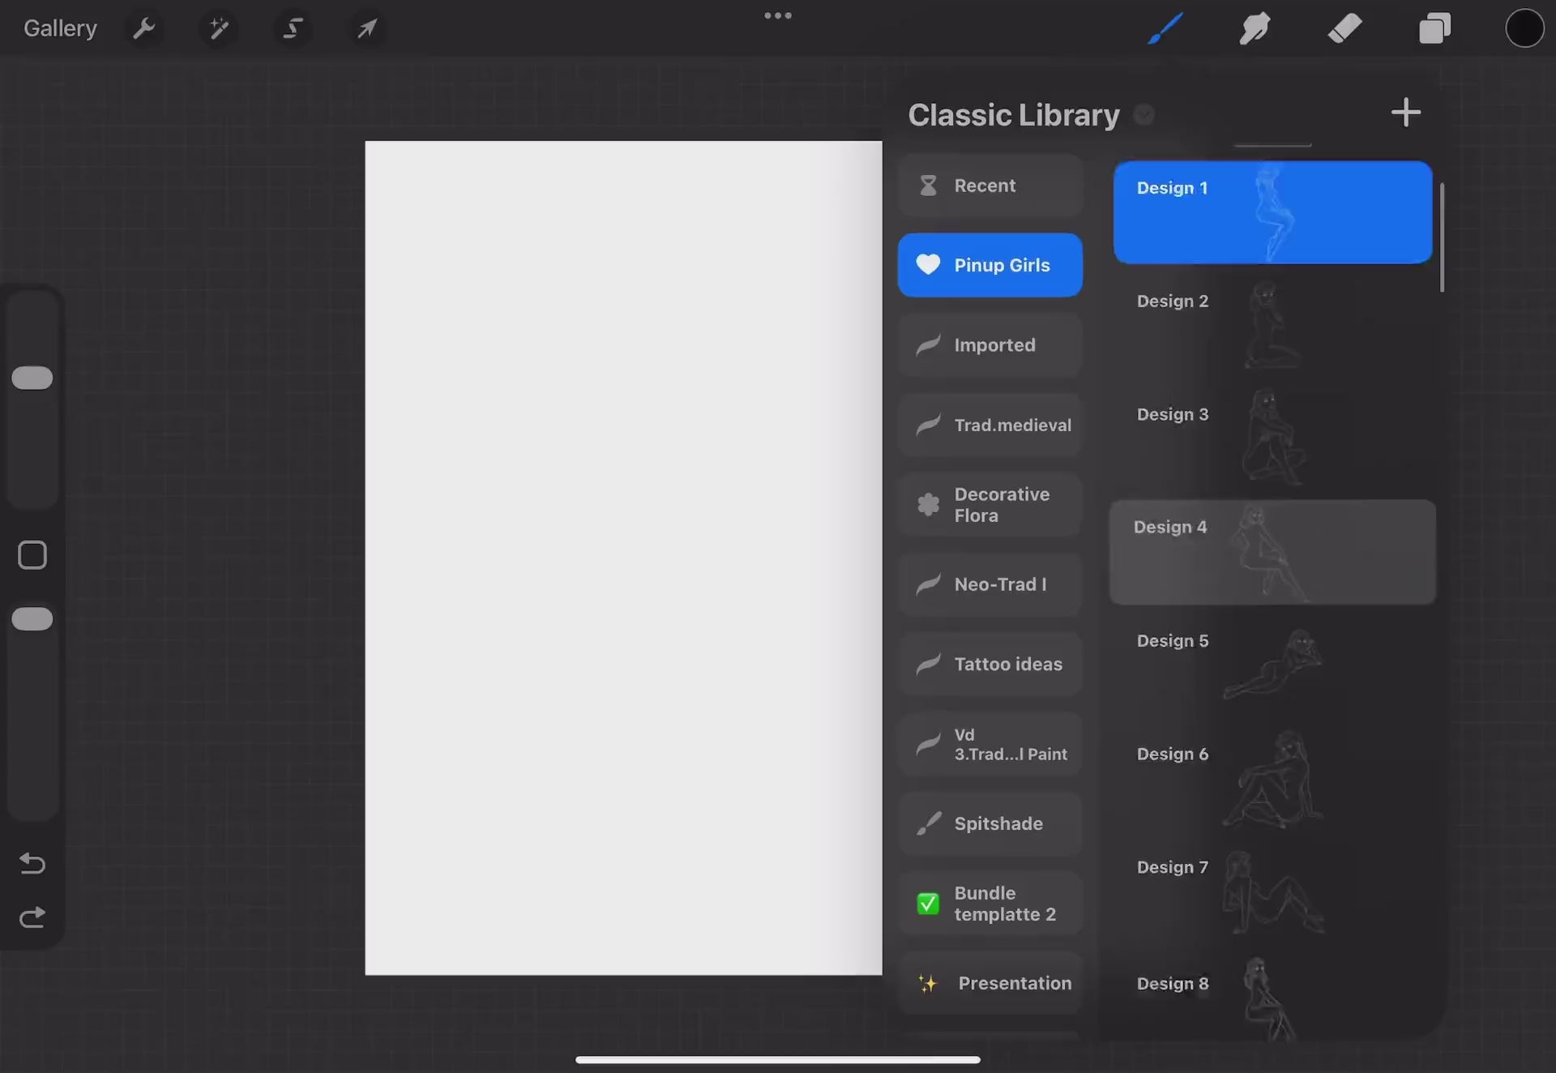
Task: Open the Actions wrench menu
Action: pyautogui.click(x=144, y=29)
